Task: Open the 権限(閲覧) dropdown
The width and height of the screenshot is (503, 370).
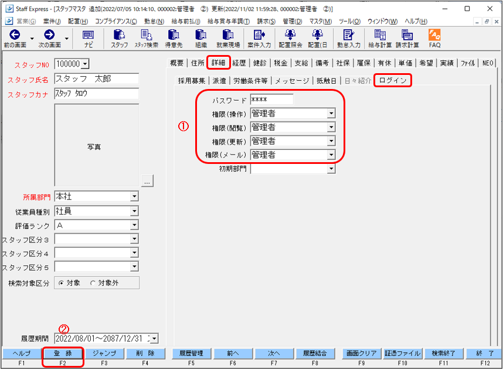Action: click(331, 127)
